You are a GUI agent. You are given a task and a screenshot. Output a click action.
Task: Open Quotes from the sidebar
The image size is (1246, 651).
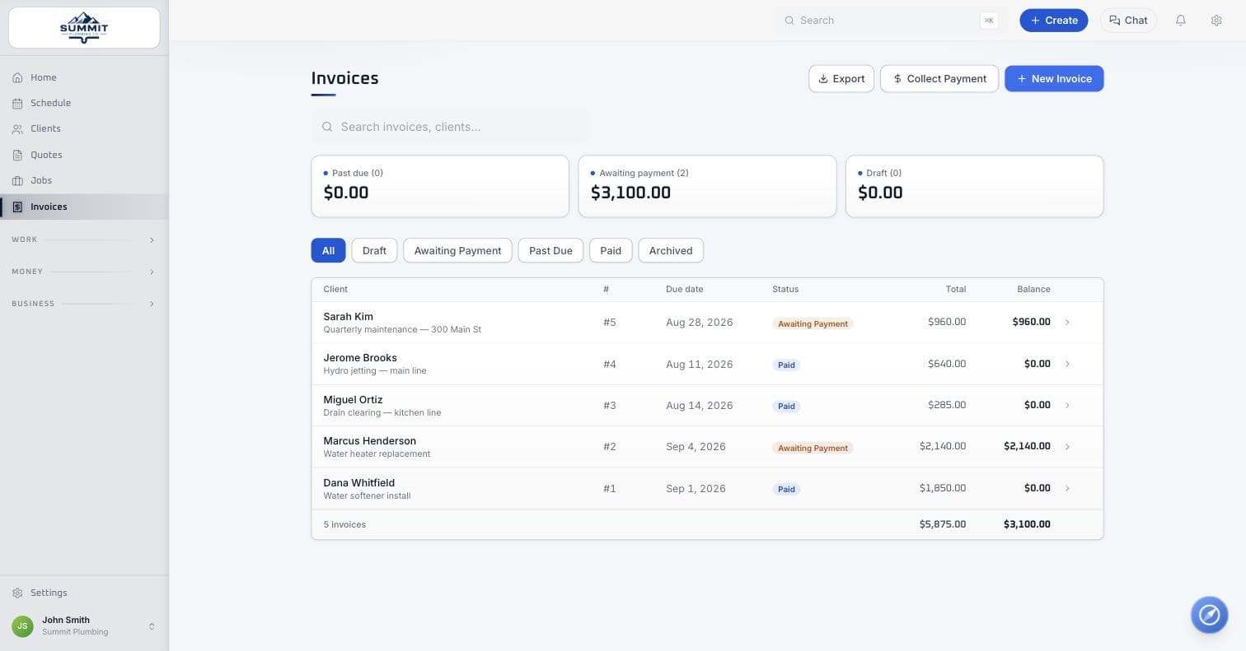(x=84, y=155)
